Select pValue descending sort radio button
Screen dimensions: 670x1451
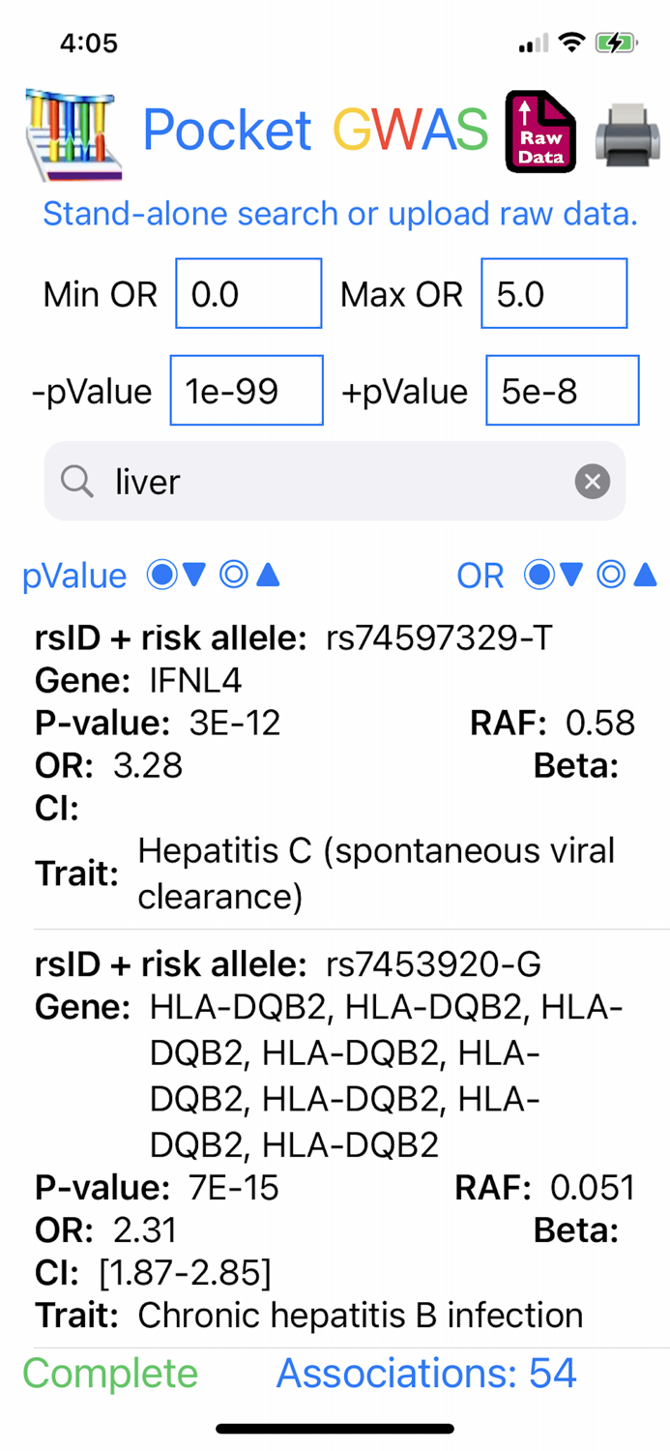[176, 576]
